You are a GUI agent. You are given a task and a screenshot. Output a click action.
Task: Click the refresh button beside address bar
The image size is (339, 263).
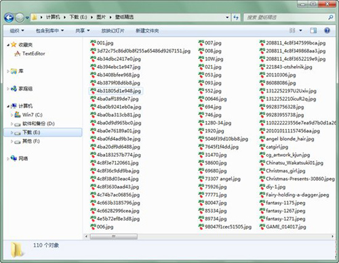point(236,17)
